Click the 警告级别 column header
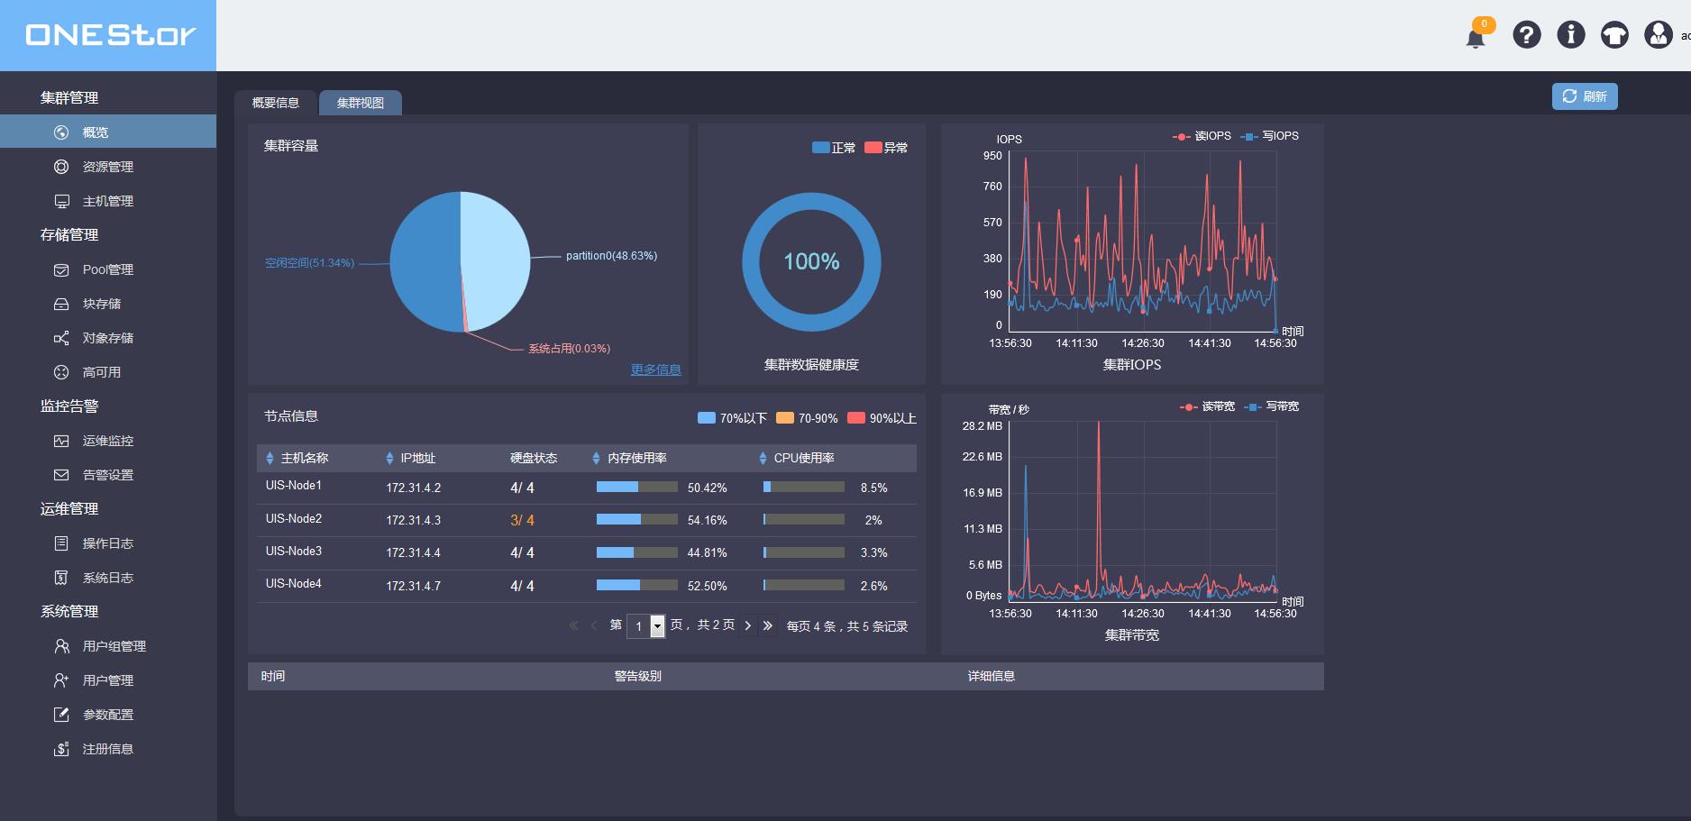1691x821 pixels. pos(638,677)
